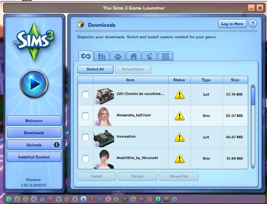Click The Sims 3 plumbob logo

pyautogui.click(x=34, y=41)
